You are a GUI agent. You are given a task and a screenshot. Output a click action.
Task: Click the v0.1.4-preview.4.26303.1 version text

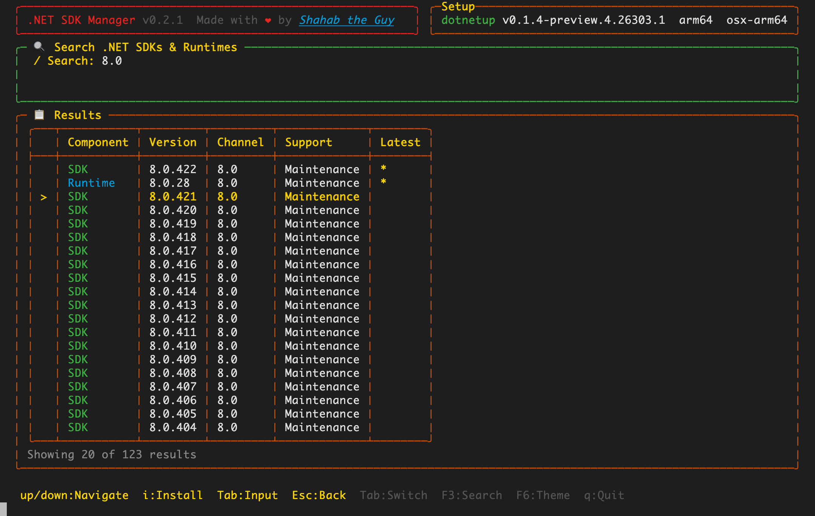pos(584,20)
